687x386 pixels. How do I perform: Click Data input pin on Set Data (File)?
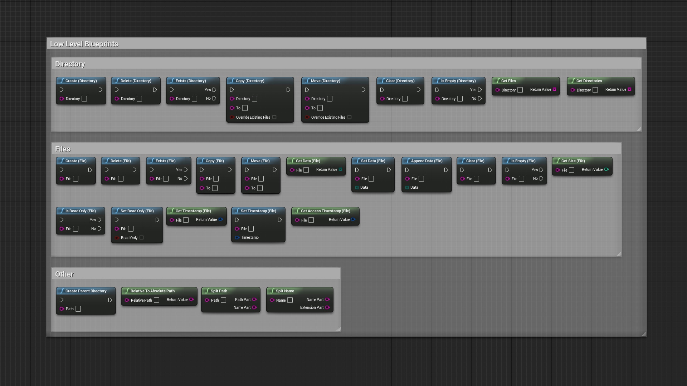(357, 188)
